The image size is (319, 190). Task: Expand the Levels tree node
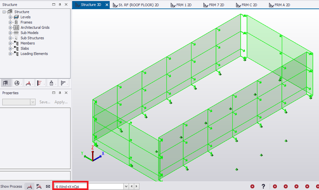pyautogui.click(x=10, y=17)
